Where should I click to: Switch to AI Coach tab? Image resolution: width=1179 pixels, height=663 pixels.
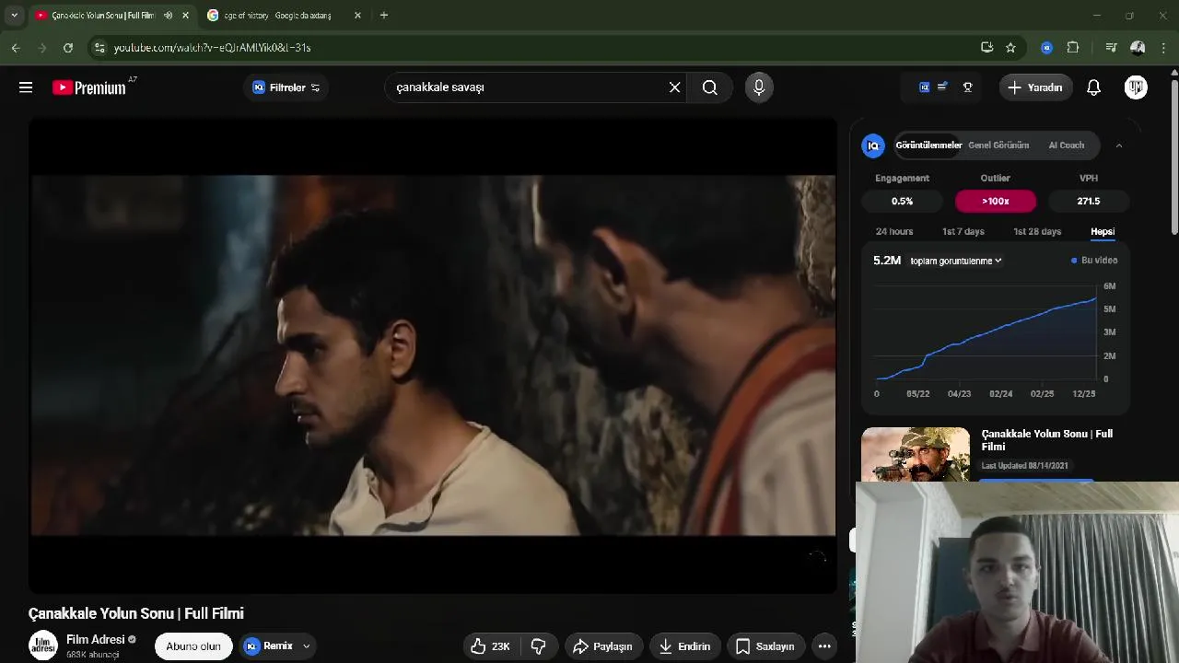1066,145
